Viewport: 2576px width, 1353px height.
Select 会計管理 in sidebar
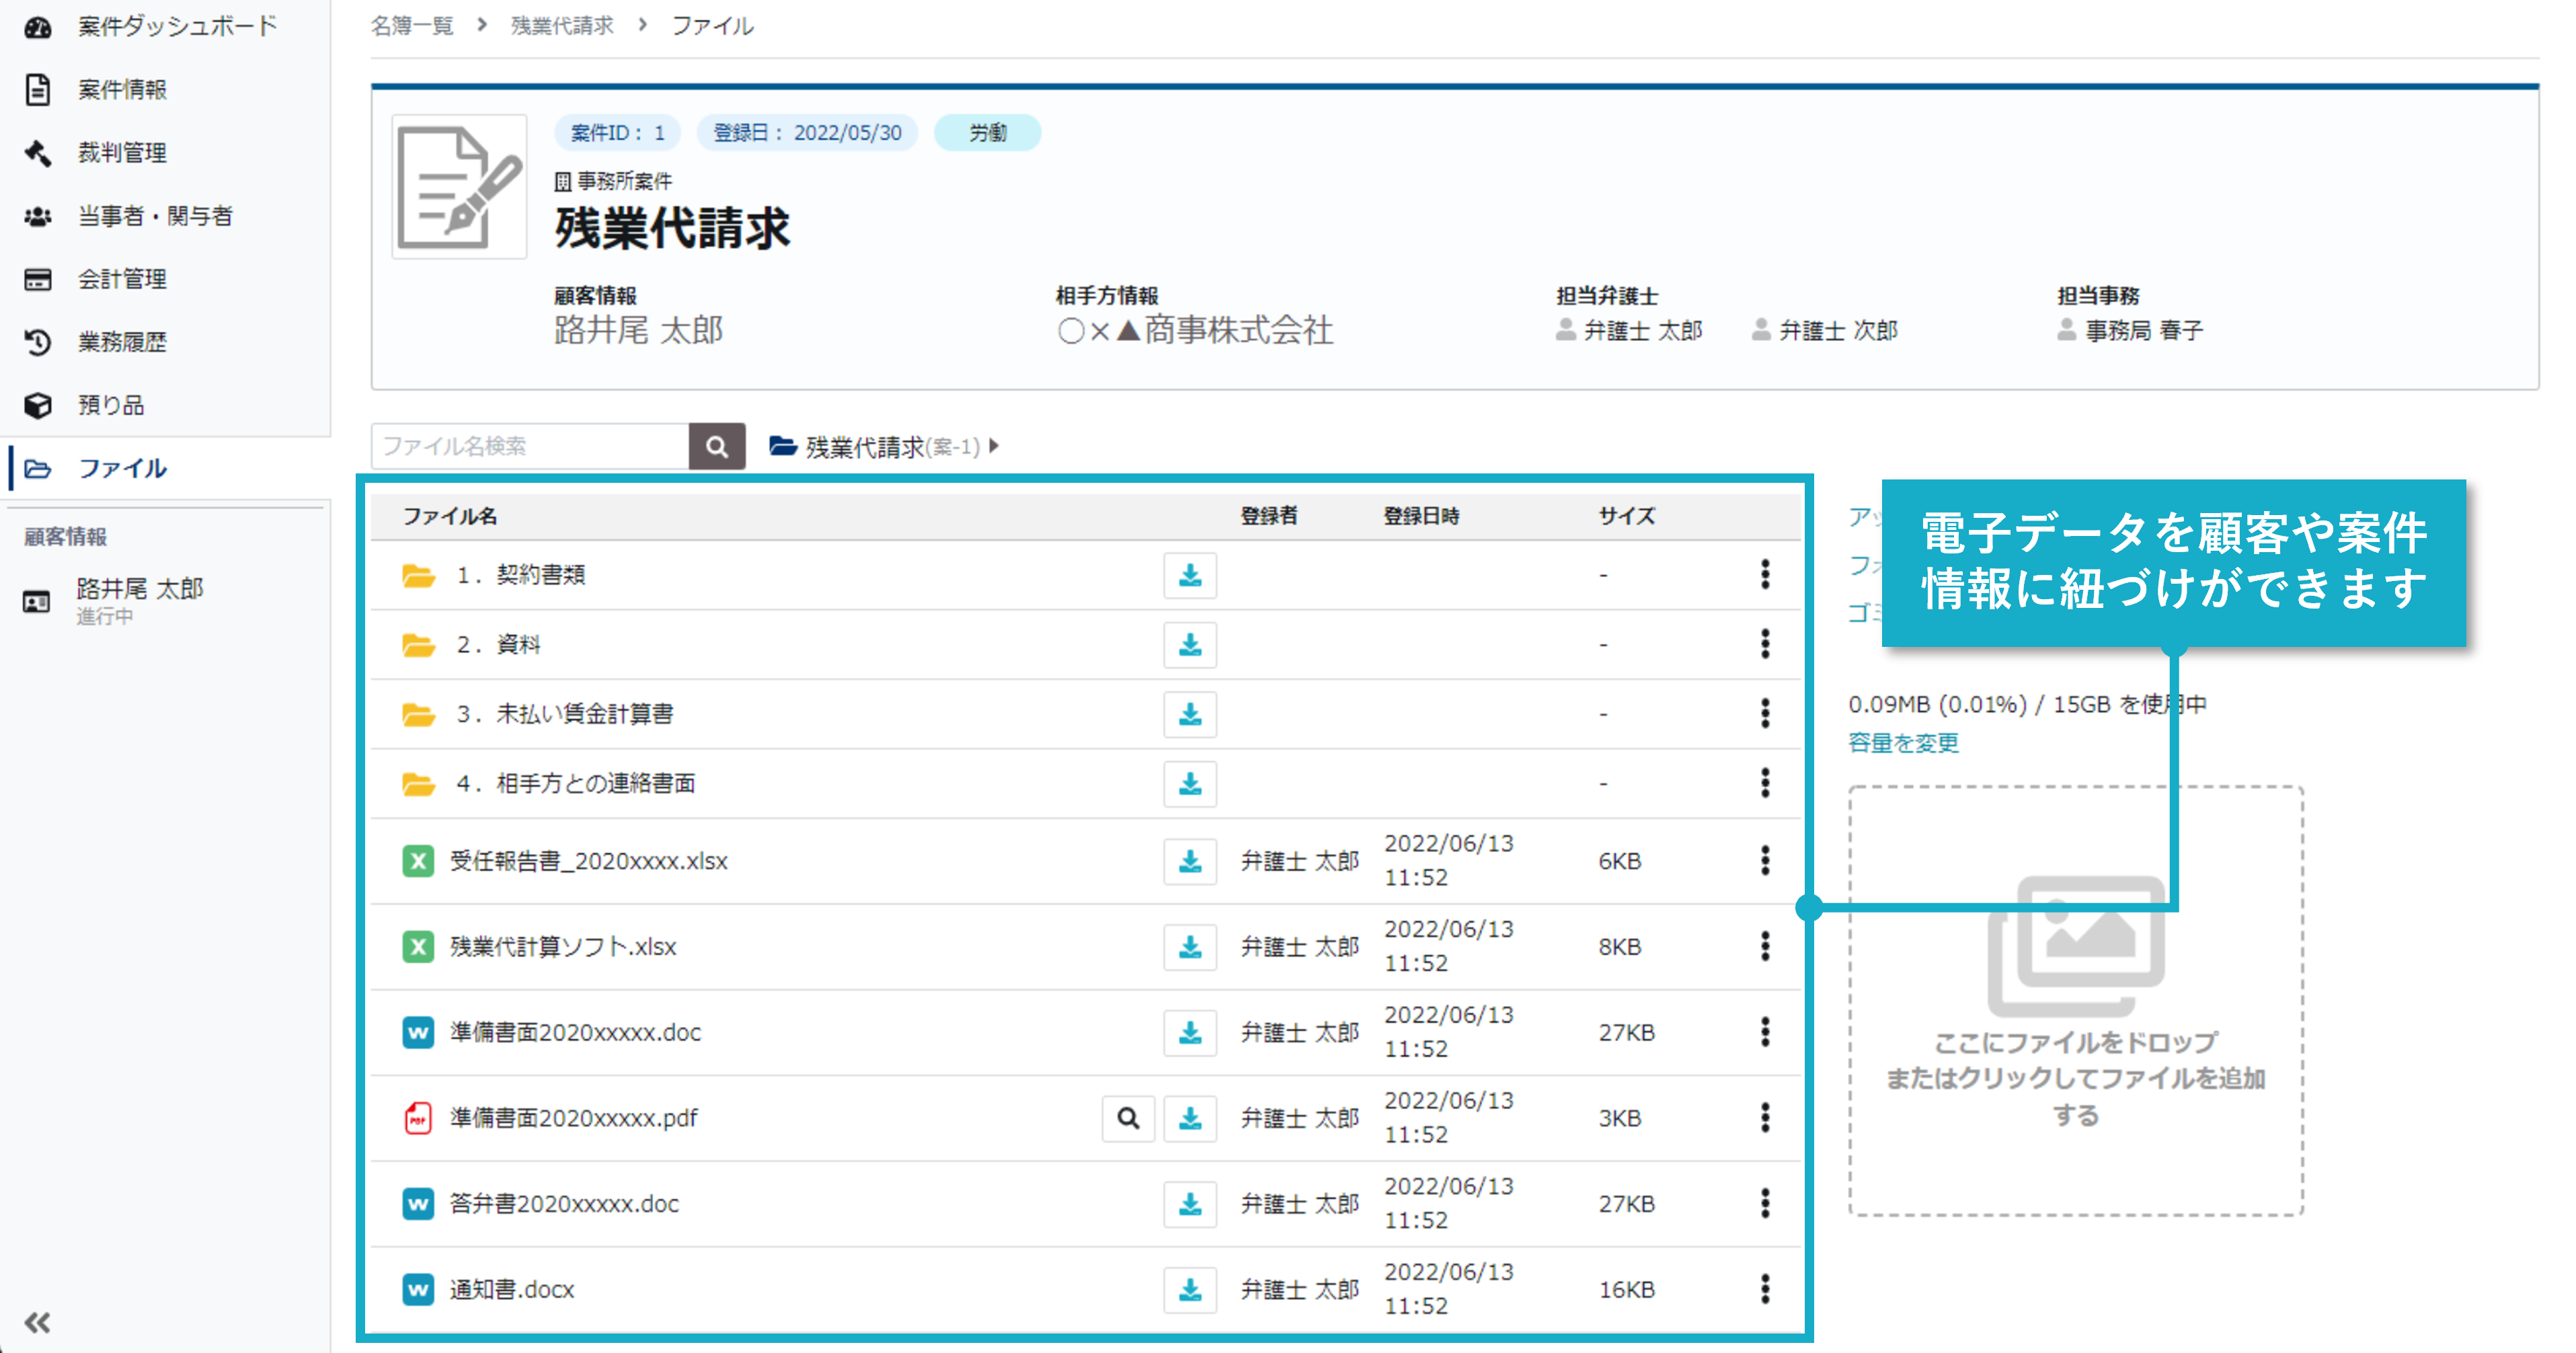click(x=122, y=278)
